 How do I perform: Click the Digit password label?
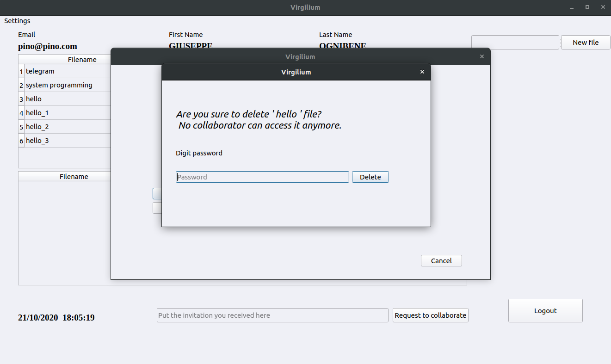(x=199, y=153)
